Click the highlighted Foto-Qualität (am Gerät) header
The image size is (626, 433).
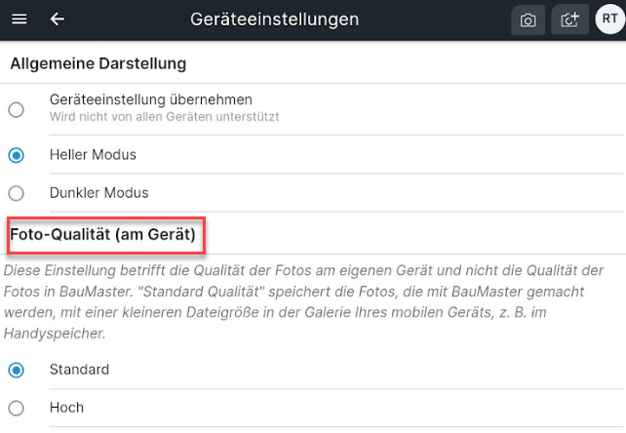103,234
